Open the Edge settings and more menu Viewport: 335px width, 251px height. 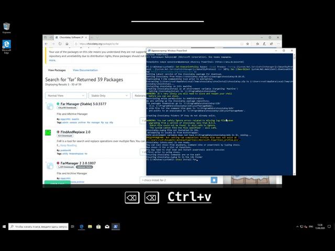click(278, 44)
